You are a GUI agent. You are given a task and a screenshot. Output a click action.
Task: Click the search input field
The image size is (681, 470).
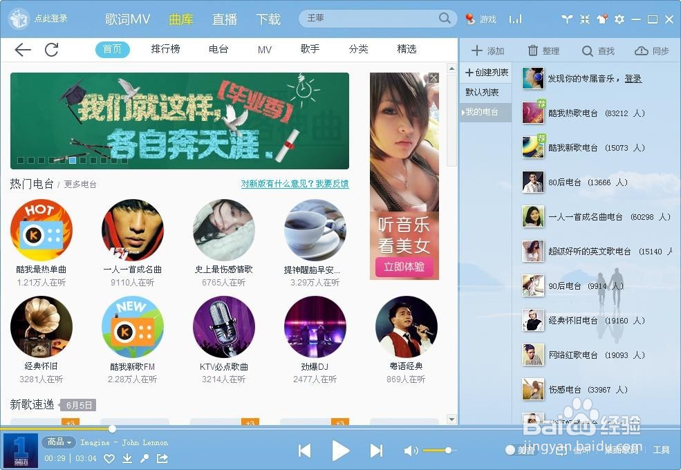[x=371, y=18]
